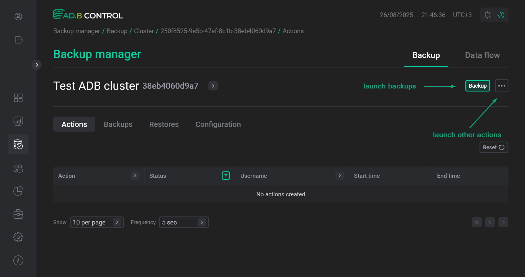This screenshot has width=525, height=277.
Task: Open the users section icon
Action: 18,168
